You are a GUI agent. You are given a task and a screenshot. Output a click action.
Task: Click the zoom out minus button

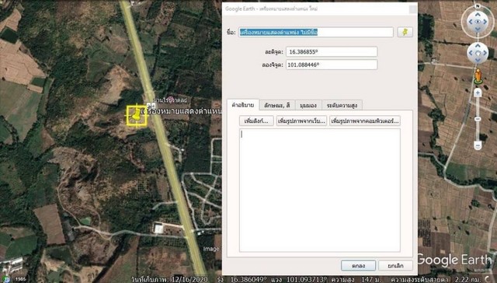point(478,145)
